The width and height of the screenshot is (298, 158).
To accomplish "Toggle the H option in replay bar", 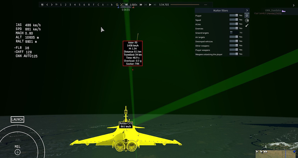I will pyautogui.click(x=108, y=5).
